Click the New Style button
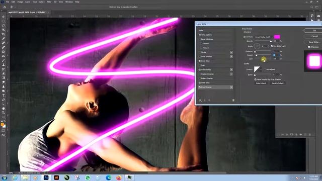This screenshot has height=181, width=322. coord(313,42)
